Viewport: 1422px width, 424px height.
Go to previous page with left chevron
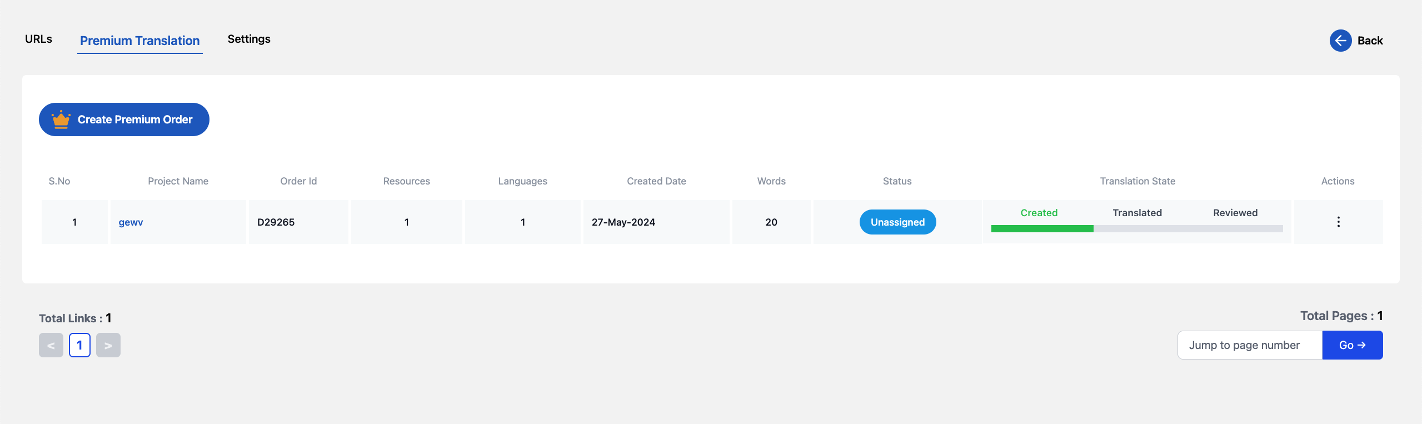pos(51,345)
